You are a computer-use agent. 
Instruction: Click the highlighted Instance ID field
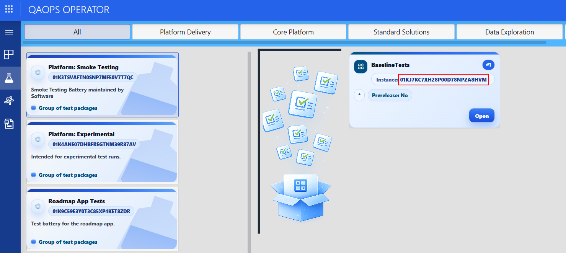pyautogui.click(x=443, y=80)
